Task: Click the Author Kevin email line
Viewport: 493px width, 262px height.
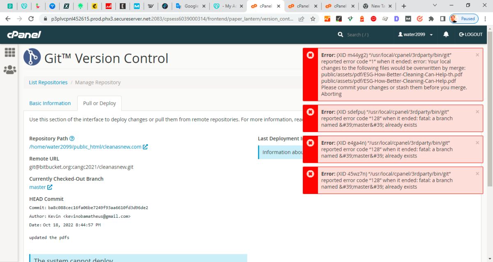Action: click(80, 216)
